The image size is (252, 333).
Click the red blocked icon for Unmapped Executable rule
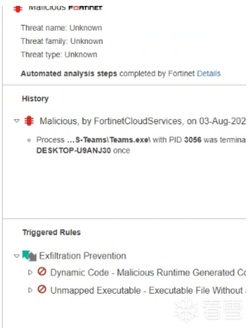42,289
